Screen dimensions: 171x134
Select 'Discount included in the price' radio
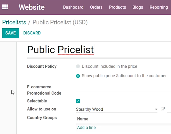click(x=78, y=66)
